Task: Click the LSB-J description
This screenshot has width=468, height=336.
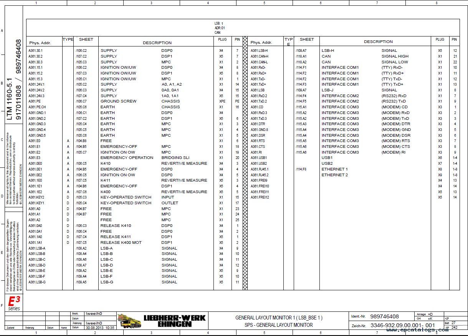Action: (x=327, y=90)
